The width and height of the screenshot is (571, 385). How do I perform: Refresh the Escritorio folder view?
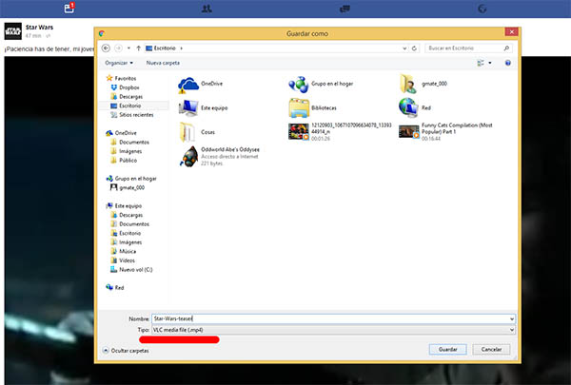414,48
